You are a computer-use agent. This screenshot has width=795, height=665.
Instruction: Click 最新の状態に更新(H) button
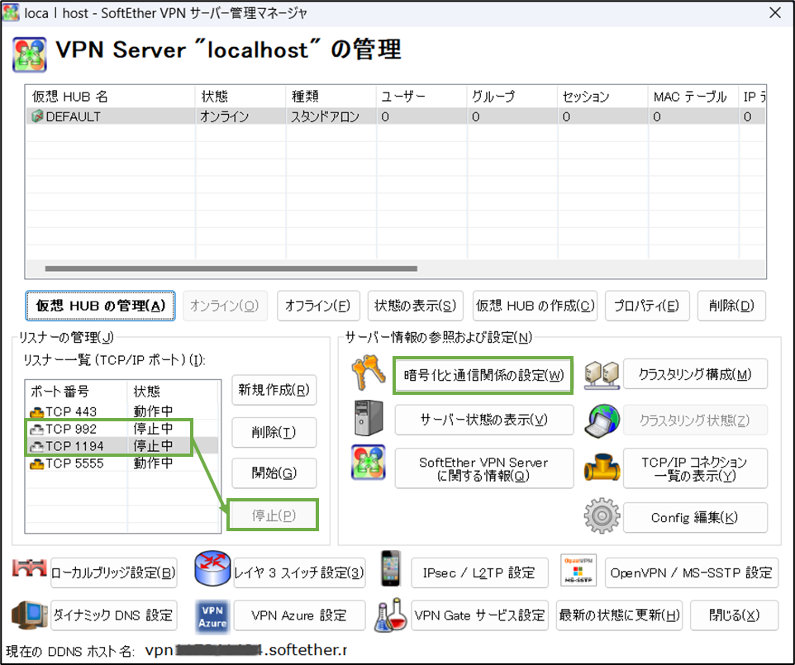[x=620, y=615]
